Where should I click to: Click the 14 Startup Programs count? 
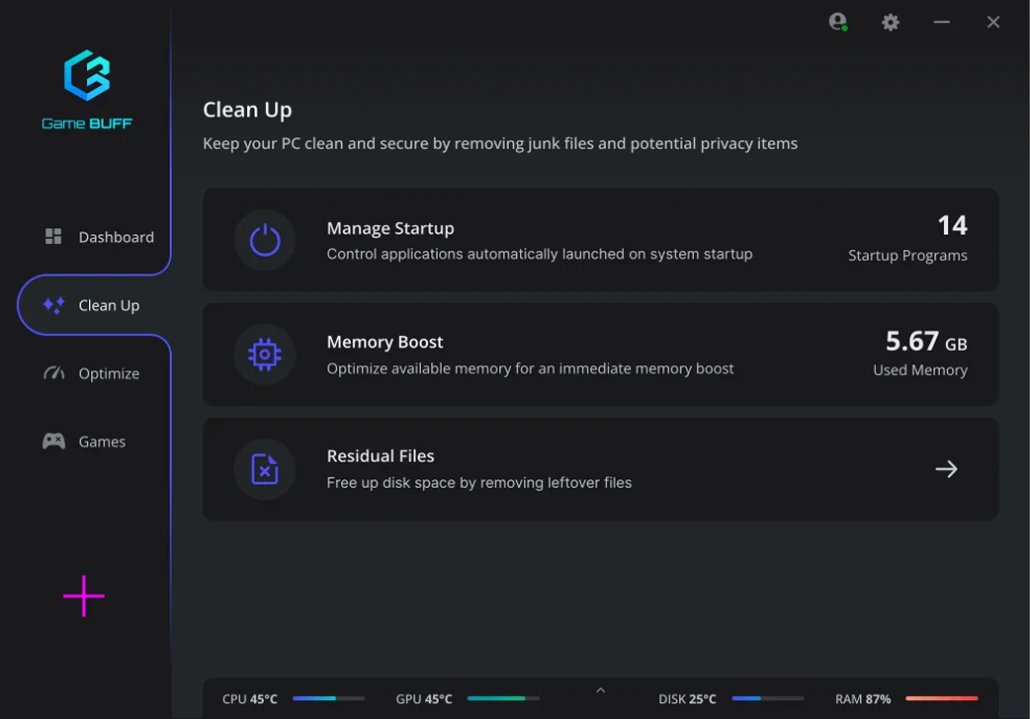click(907, 239)
